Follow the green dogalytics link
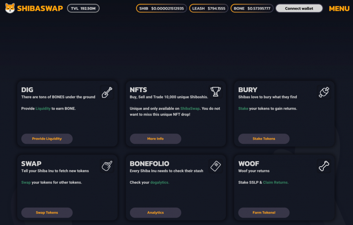This screenshot has width=353, height=225. (x=160, y=182)
